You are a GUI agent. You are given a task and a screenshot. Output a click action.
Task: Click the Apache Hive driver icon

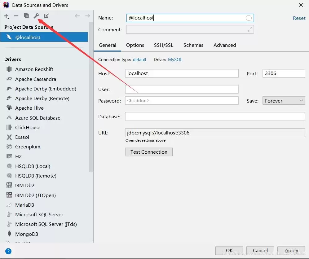tap(9, 108)
